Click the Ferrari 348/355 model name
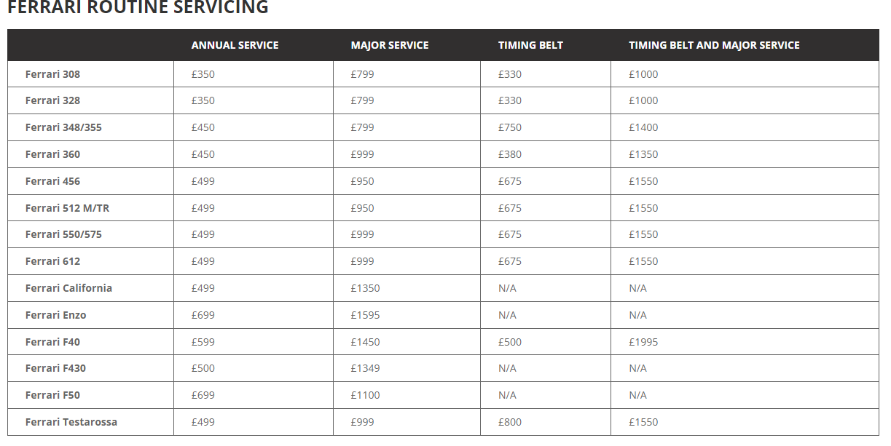The height and width of the screenshot is (446, 891). point(63,127)
